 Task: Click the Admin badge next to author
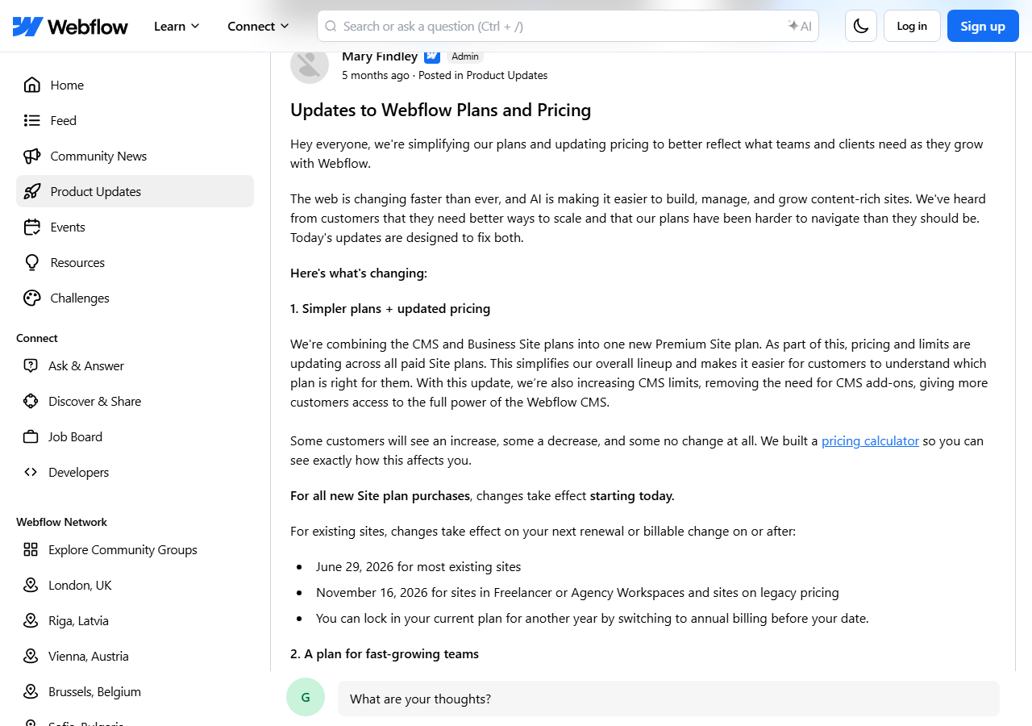pos(465,56)
